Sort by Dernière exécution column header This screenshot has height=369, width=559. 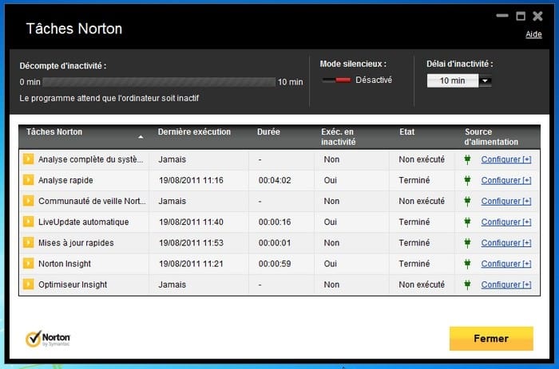(194, 132)
